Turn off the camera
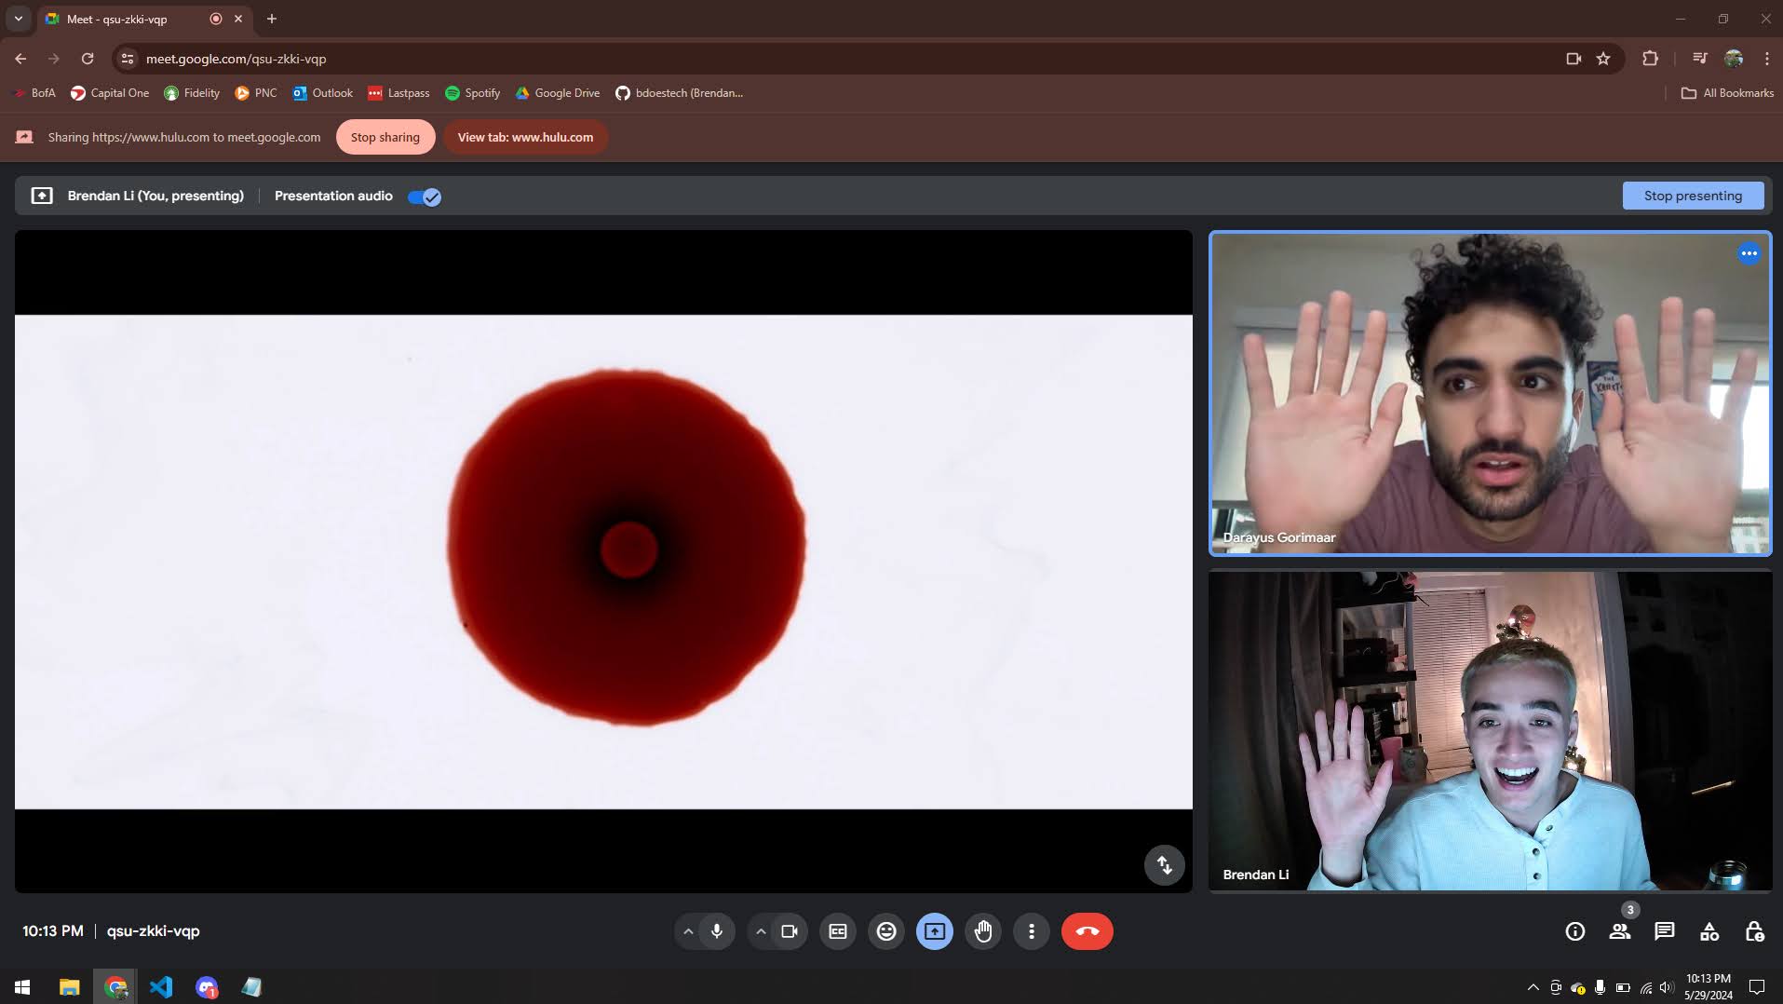Image resolution: width=1783 pixels, height=1004 pixels. click(x=790, y=931)
